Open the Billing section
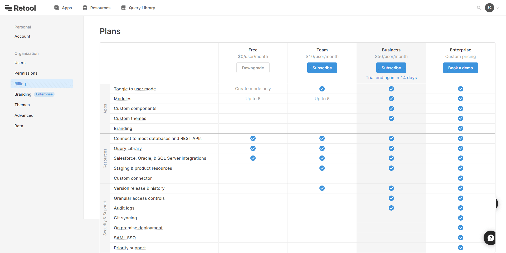This screenshot has width=506, height=253. coord(42,84)
